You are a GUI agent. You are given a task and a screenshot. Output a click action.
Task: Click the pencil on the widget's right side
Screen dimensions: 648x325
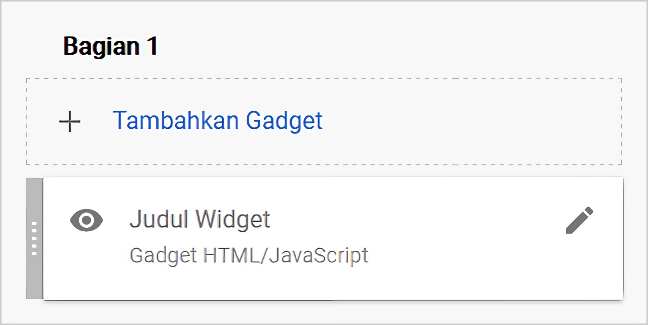579,220
